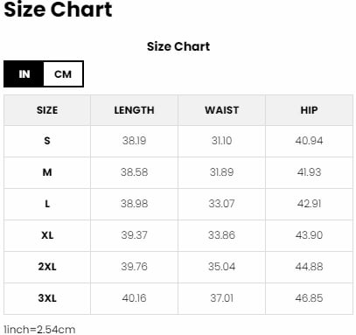Click the 40.16 length value
This screenshot has height=335, width=356.
pyautogui.click(x=134, y=298)
